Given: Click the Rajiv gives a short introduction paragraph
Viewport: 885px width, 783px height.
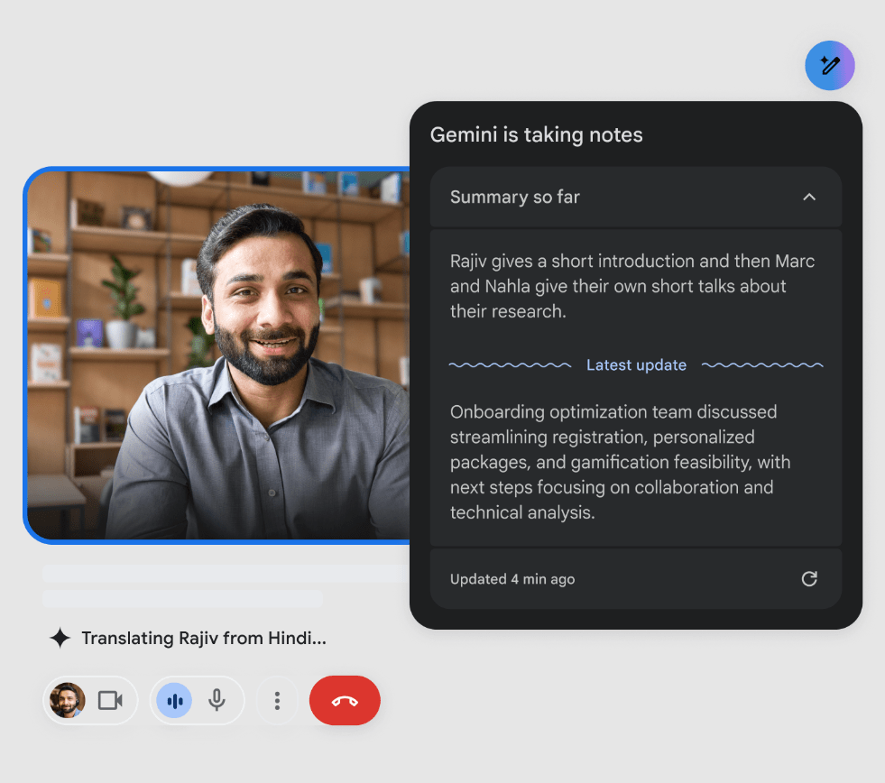Looking at the screenshot, I should pyautogui.click(x=632, y=286).
